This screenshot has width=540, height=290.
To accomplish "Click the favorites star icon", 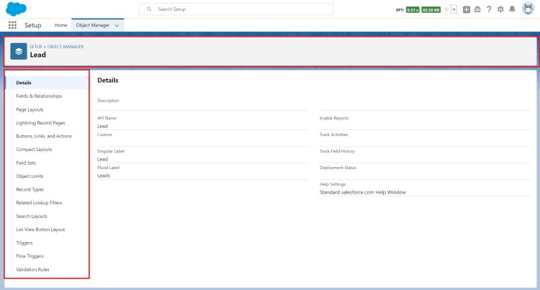I will point(446,9).
